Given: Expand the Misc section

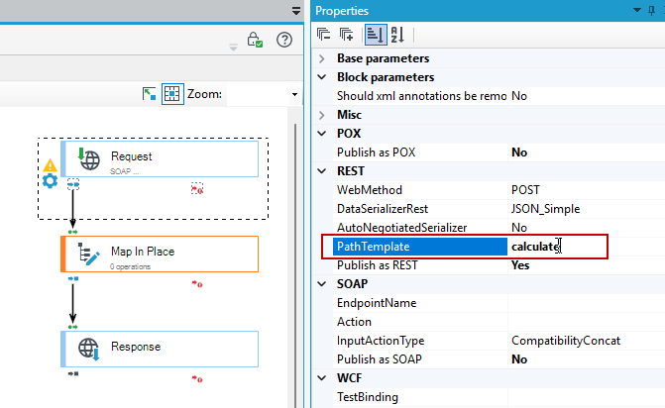Looking at the screenshot, I should click(322, 115).
